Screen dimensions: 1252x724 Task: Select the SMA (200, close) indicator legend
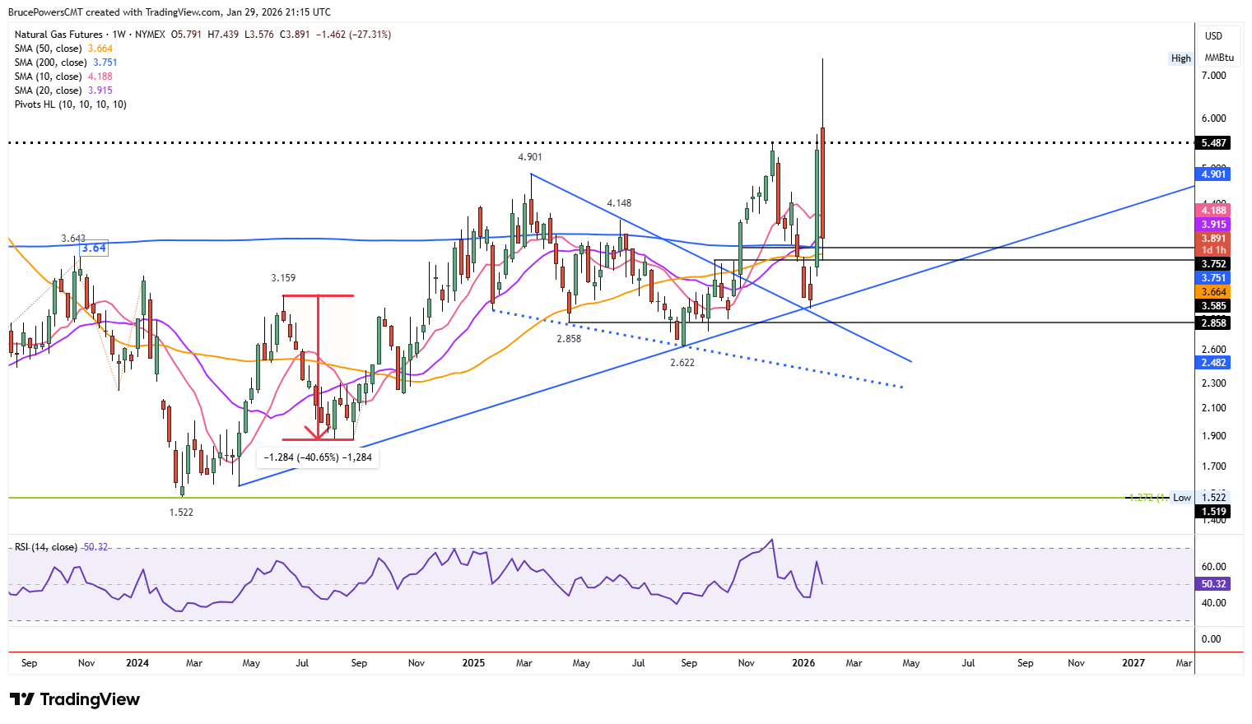coord(66,63)
